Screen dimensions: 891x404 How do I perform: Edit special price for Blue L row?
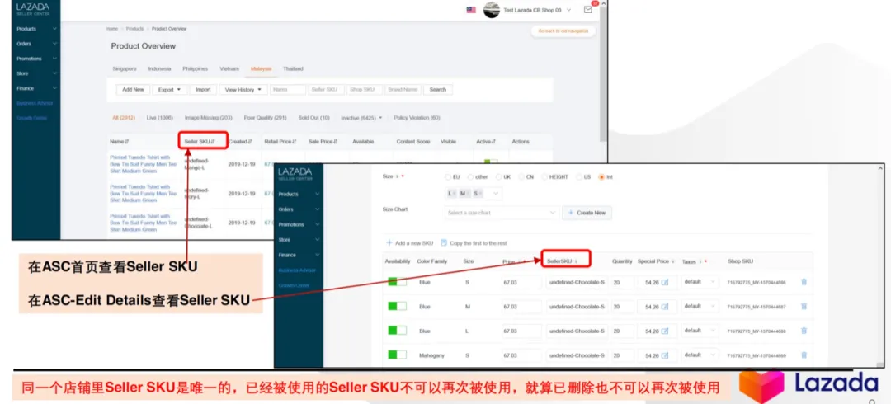665,331
